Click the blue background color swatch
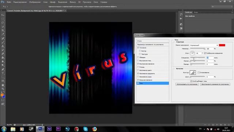 (x=4, y=97)
